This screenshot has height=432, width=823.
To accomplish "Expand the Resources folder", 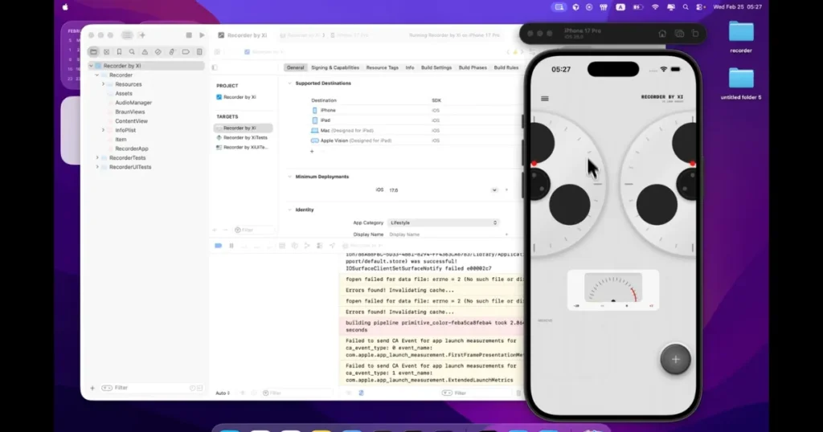I will tap(103, 84).
